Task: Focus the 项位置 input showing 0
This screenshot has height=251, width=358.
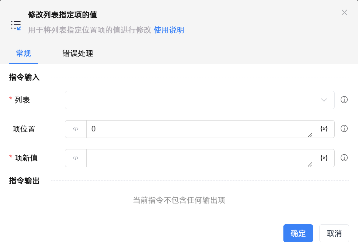Action: coord(199,129)
